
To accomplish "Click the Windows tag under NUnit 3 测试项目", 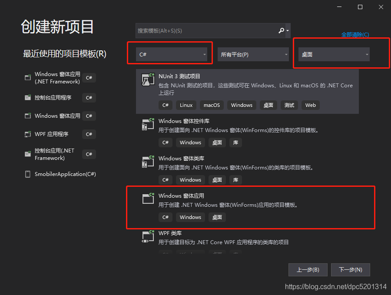I will coord(242,105).
